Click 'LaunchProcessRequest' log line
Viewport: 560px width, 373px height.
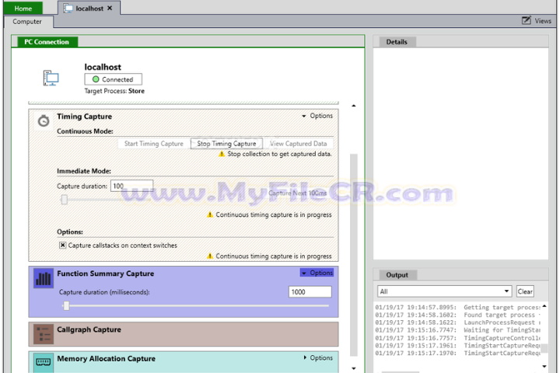(x=458, y=322)
